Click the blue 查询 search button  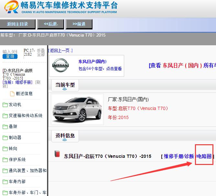tap(10, 56)
